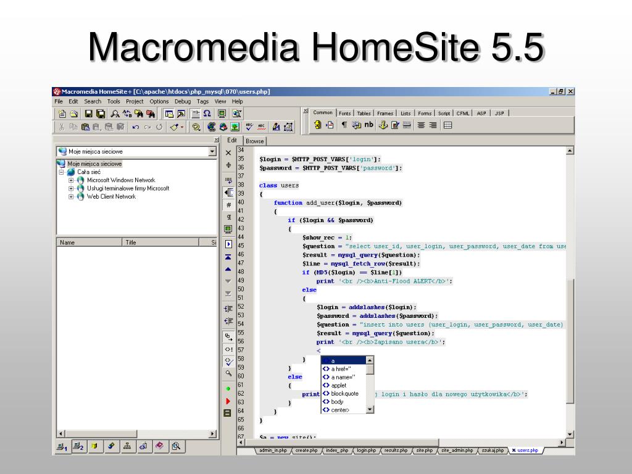Viewport: 632px width, 474px height.
Task: Select body in tag autocomplete list
Action: click(344, 401)
